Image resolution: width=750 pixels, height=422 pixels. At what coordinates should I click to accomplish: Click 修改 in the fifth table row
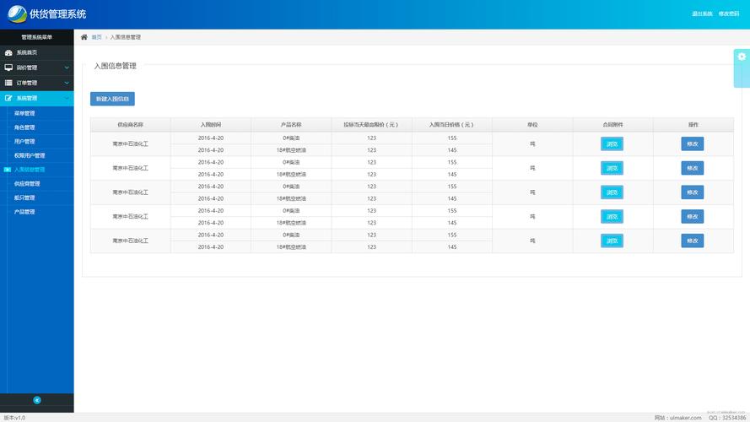pos(692,241)
